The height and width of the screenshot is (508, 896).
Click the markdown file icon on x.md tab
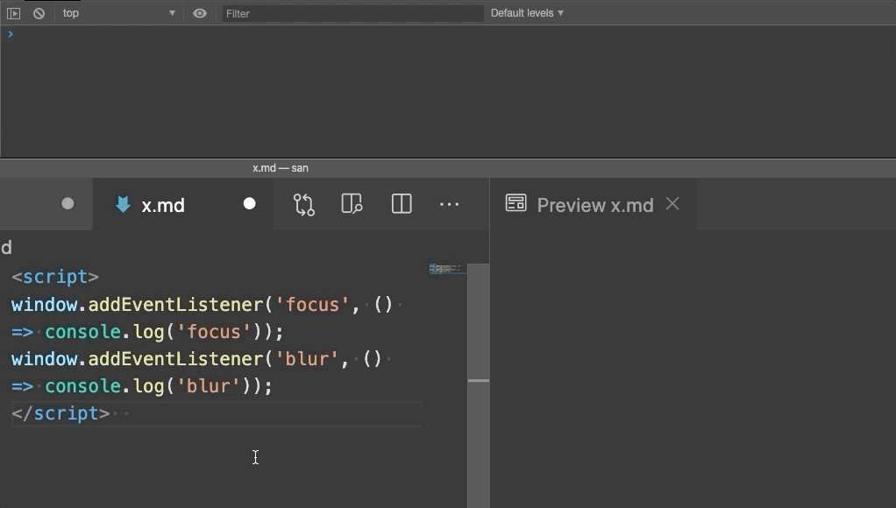tap(123, 204)
